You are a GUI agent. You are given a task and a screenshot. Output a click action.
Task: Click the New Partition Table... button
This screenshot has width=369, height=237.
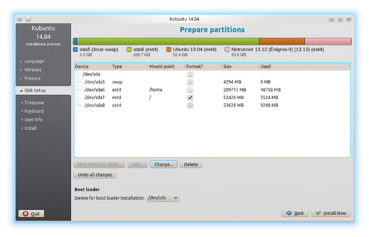(99, 164)
